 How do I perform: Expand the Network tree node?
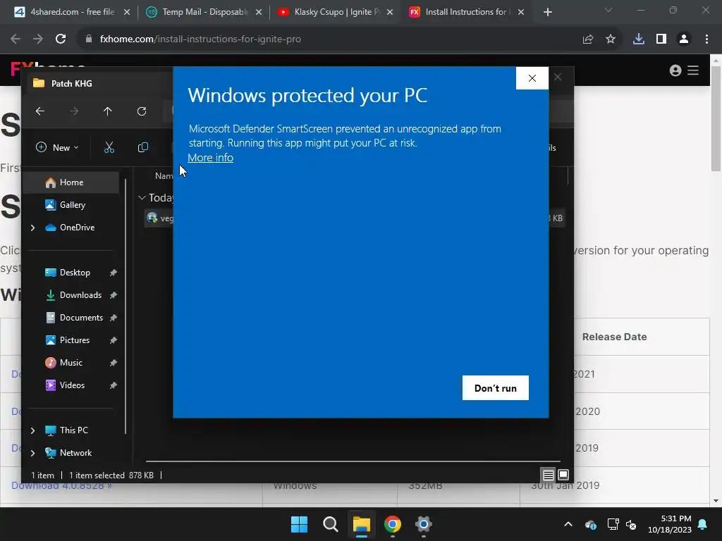(x=32, y=453)
